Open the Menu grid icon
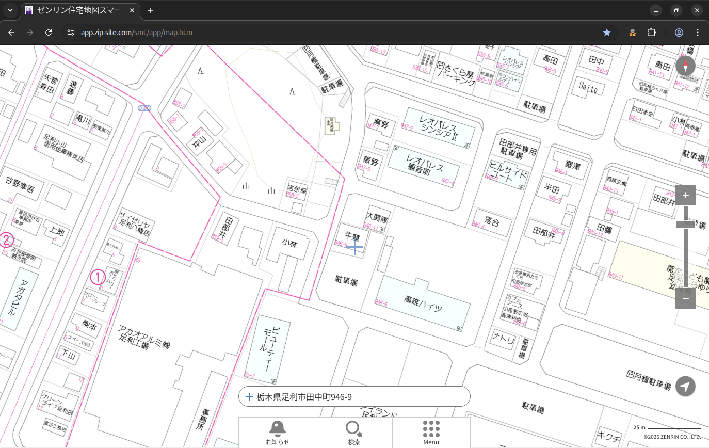Image resolution: width=709 pixels, height=448 pixels. coord(431,432)
